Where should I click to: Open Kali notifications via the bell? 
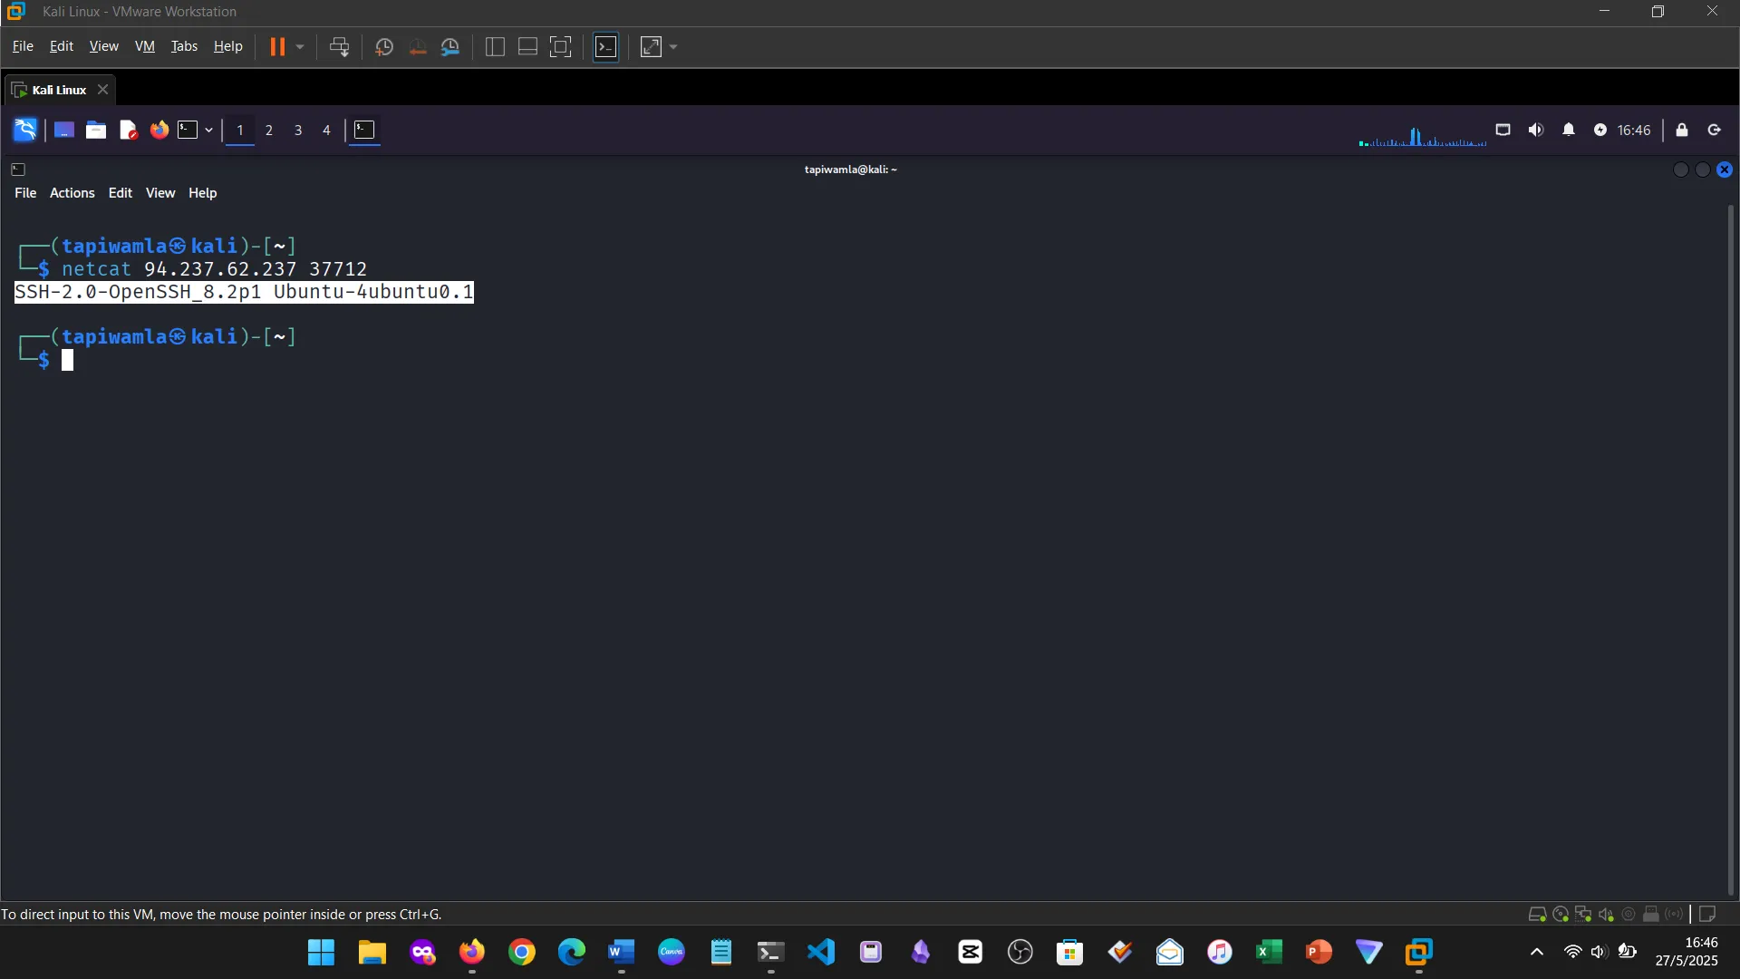(1569, 130)
